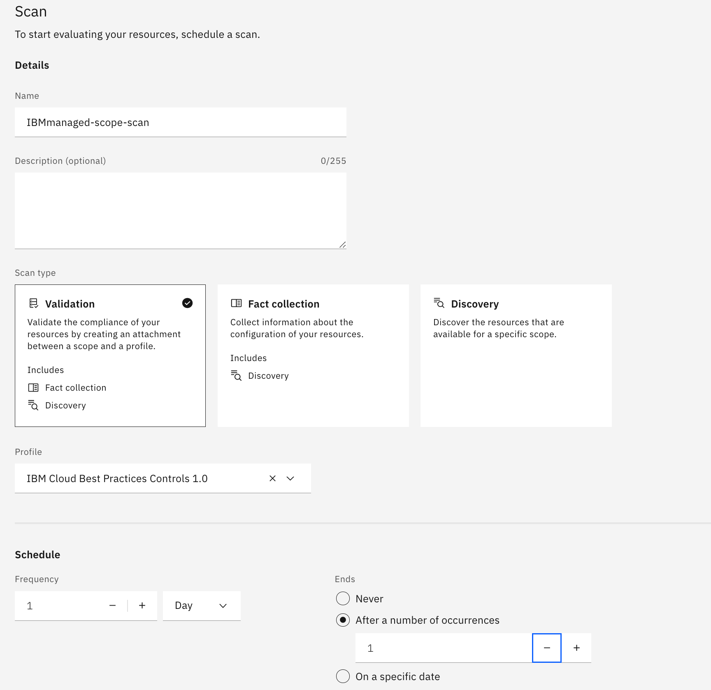
Task: Click the Discovery card header icon
Action: [439, 303]
